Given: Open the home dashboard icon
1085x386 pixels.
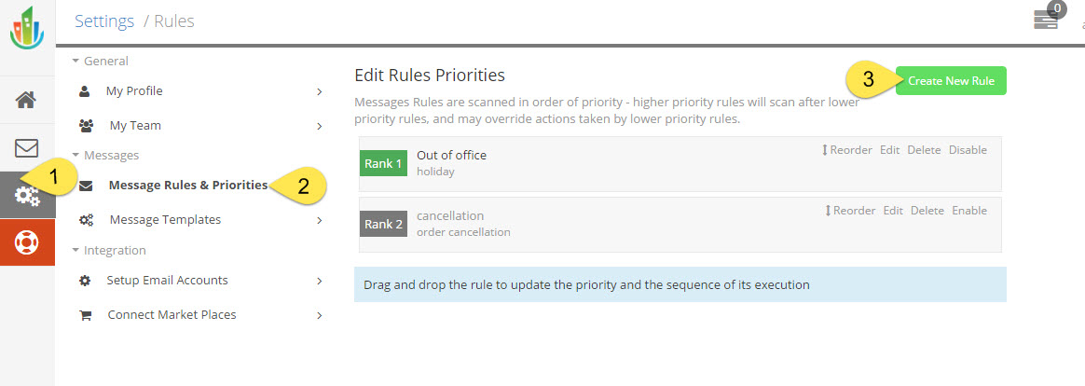Looking at the screenshot, I should (27, 100).
